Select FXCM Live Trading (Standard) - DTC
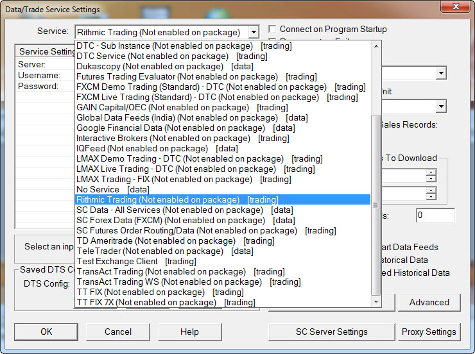 [222, 97]
